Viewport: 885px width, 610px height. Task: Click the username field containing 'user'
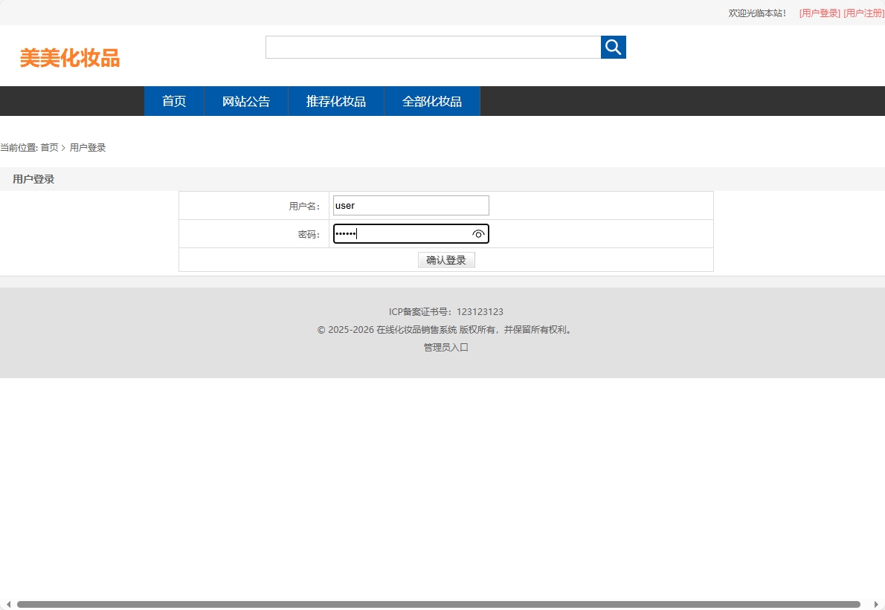[411, 205]
